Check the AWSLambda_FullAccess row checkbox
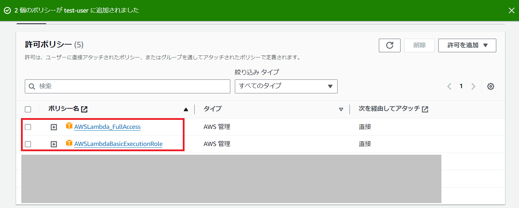Viewport: 519px width, 208px height. pyautogui.click(x=28, y=127)
